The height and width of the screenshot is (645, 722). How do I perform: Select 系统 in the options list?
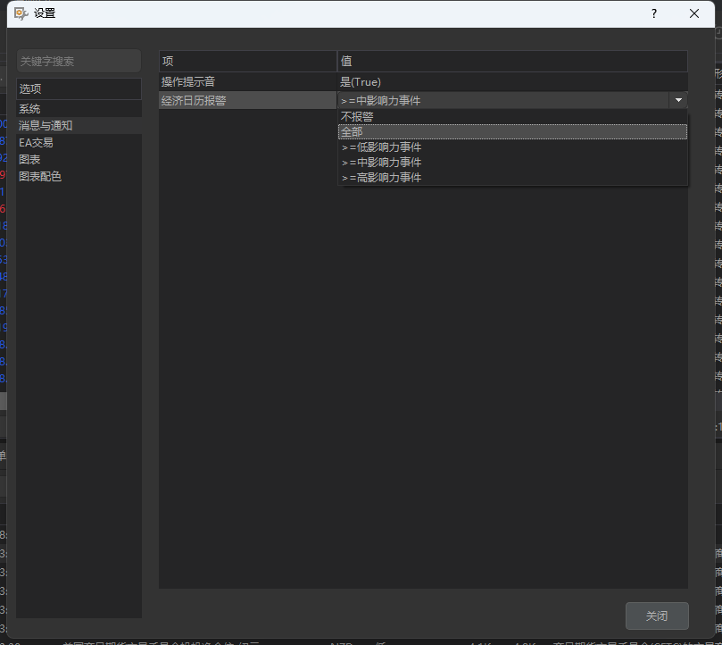[x=29, y=109]
